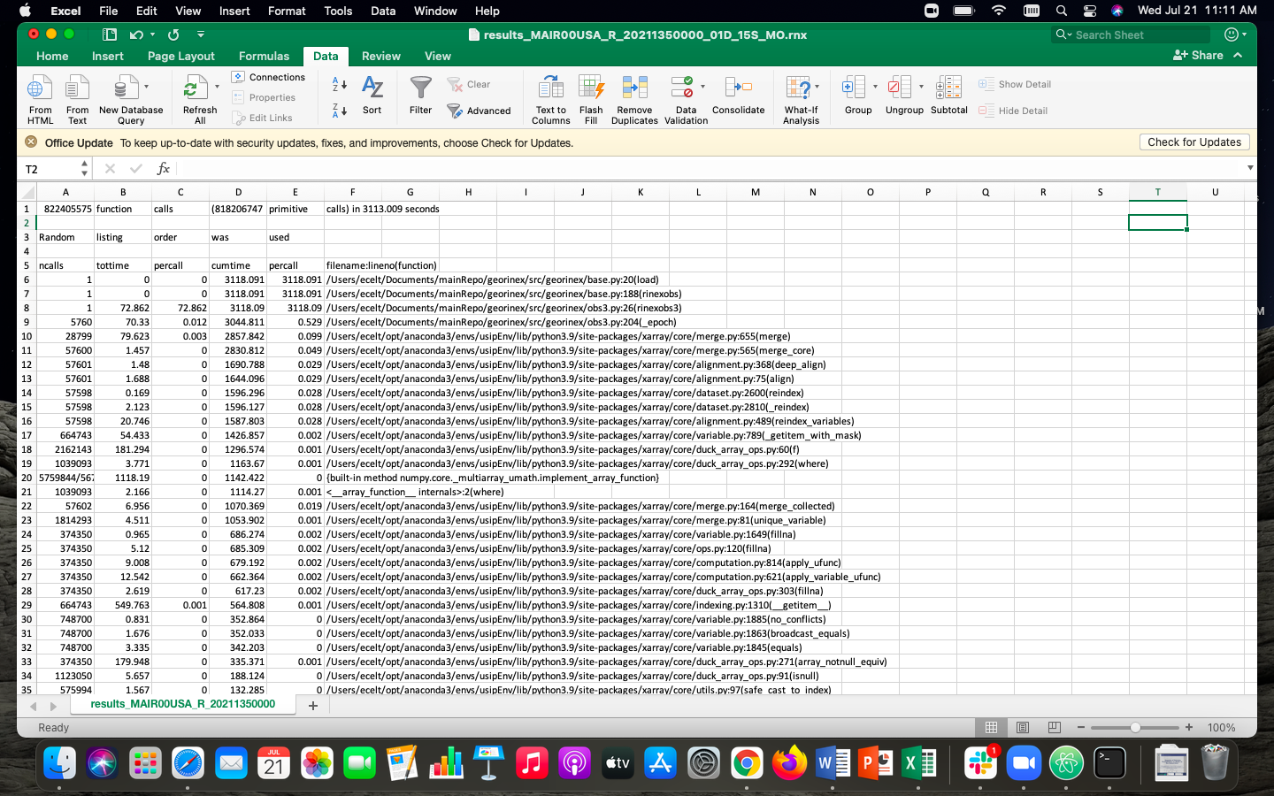Expand Data Validation dropdown arrow
The width and height of the screenshot is (1274, 796).
[x=702, y=87]
